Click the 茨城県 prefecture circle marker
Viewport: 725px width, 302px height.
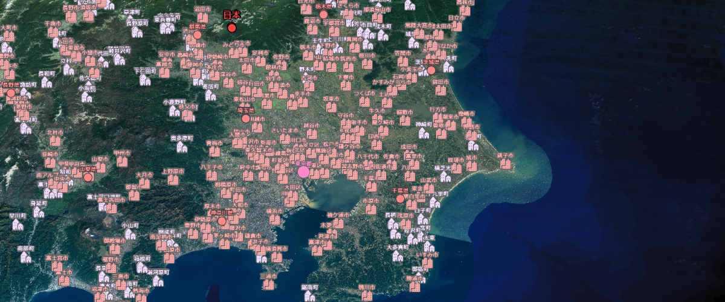431,70
